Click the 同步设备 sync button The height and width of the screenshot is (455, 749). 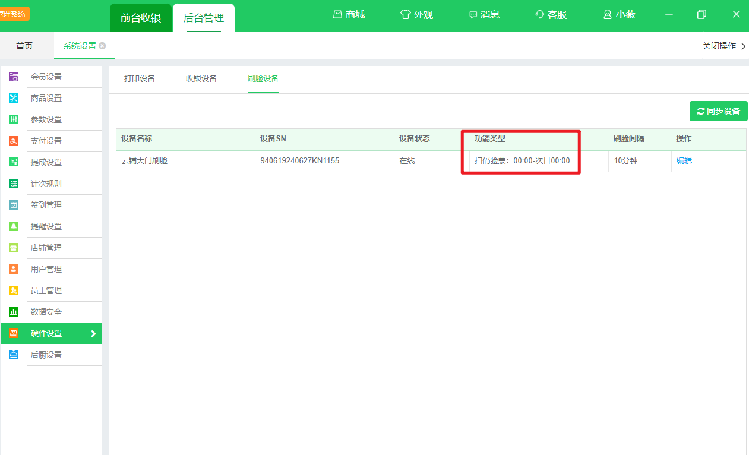tap(718, 111)
